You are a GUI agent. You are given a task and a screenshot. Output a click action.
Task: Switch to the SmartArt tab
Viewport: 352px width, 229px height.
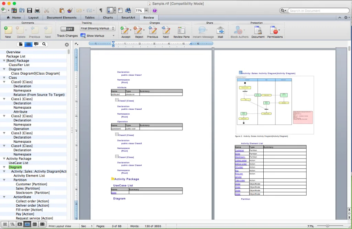coord(128,18)
